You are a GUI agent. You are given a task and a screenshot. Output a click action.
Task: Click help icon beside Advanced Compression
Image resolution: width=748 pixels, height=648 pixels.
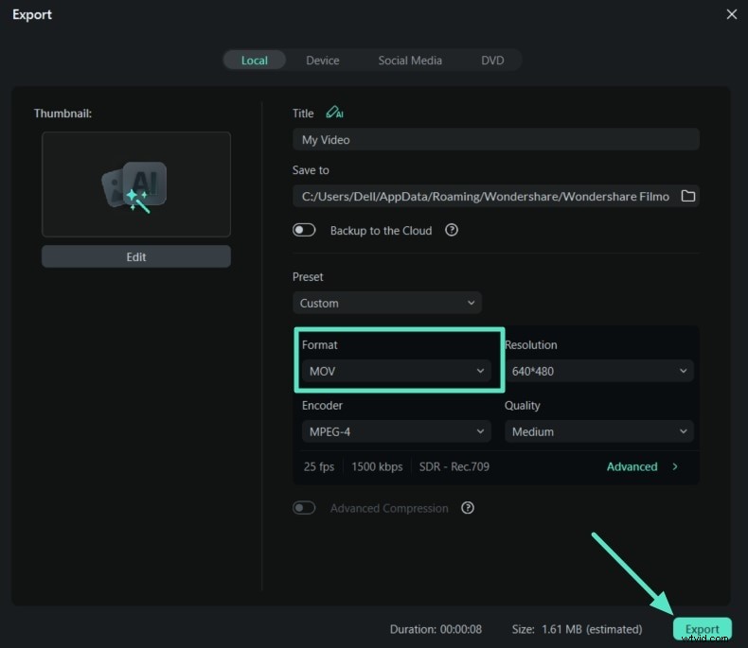[x=467, y=508]
